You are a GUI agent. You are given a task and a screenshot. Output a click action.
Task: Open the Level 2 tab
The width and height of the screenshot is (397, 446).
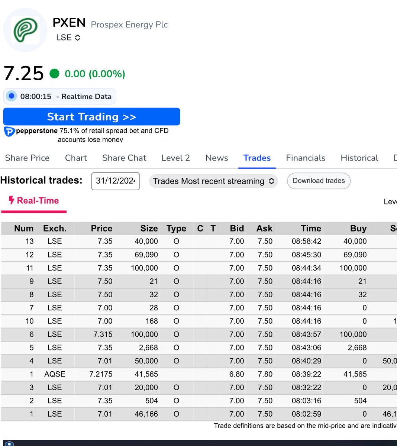[x=175, y=158]
